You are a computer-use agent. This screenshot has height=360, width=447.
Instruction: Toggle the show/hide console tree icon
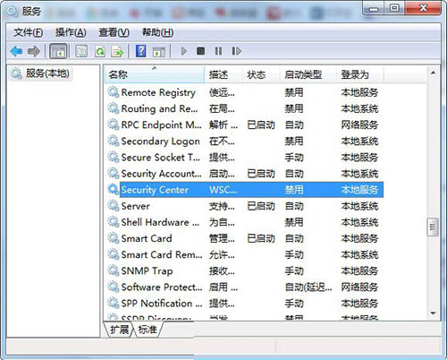[58, 51]
